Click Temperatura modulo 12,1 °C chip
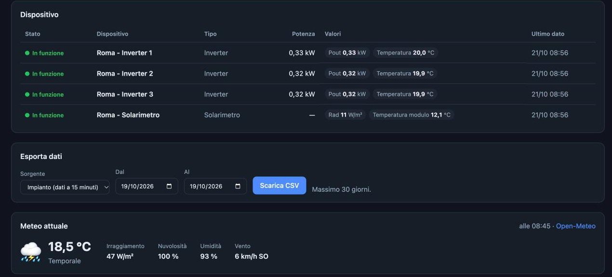Image resolution: width=612 pixels, height=277 pixels. 412,115
